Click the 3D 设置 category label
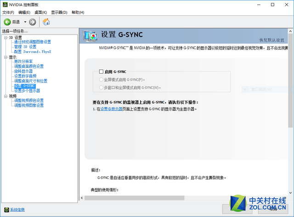 15,38
